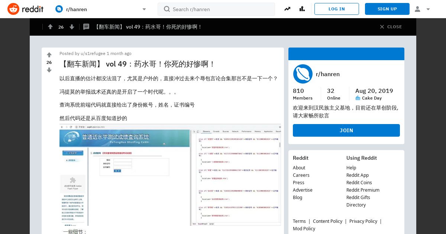The height and width of the screenshot is (234, 446).
Task: Open the Reddit App link
Action: click(x=358, y=175)
